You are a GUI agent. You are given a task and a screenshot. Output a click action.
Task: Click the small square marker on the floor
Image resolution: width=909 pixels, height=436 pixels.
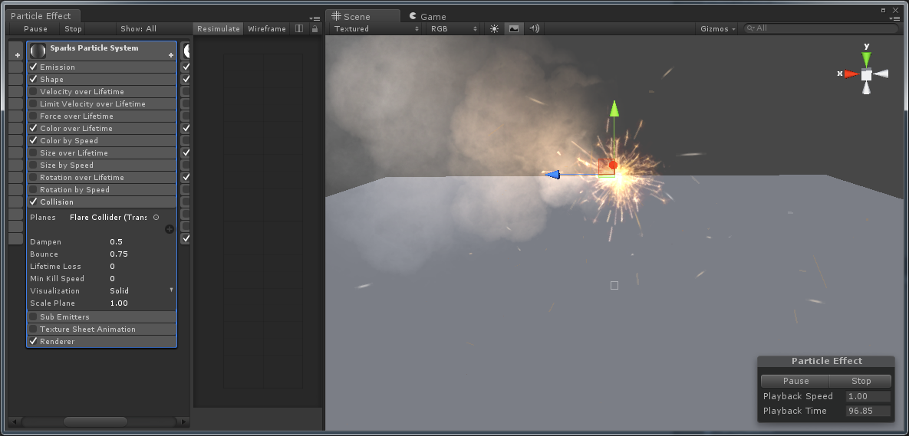click(614, 285)
